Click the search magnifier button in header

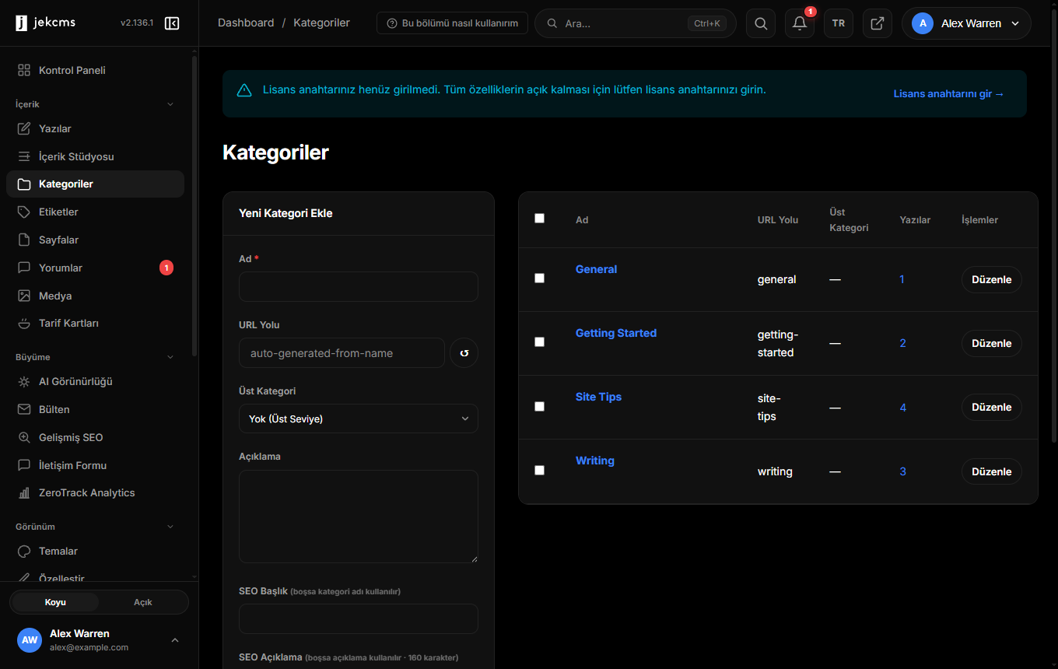pos(761,23)
